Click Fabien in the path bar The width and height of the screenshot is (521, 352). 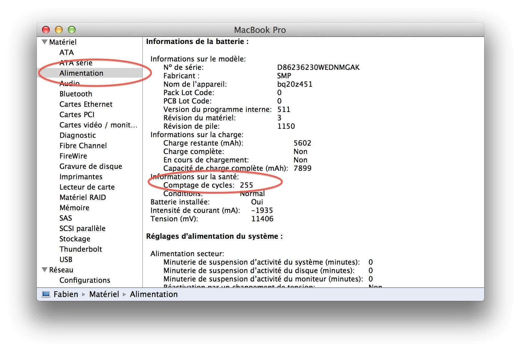tap(66, 294)
